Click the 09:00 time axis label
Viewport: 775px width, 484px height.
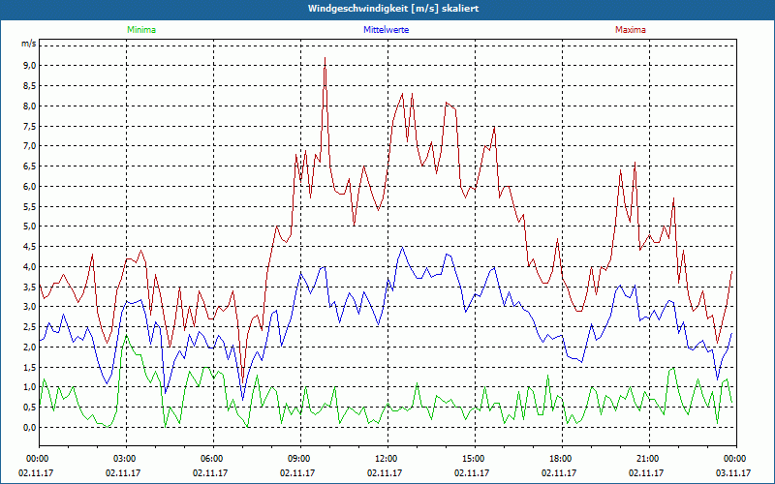[x=300, y=459]
